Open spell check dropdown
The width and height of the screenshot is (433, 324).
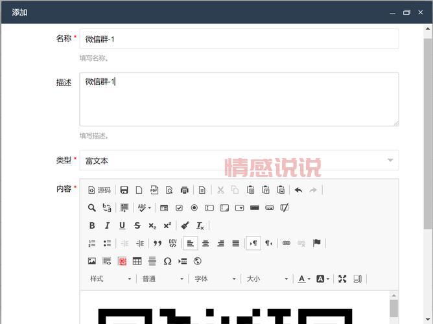click(145, 207)
